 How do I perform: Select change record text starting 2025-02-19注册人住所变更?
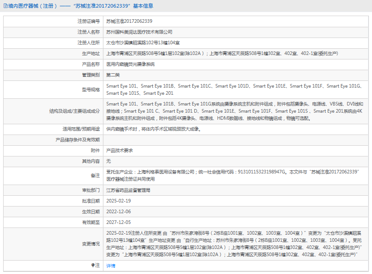click(x=234, y=244)
